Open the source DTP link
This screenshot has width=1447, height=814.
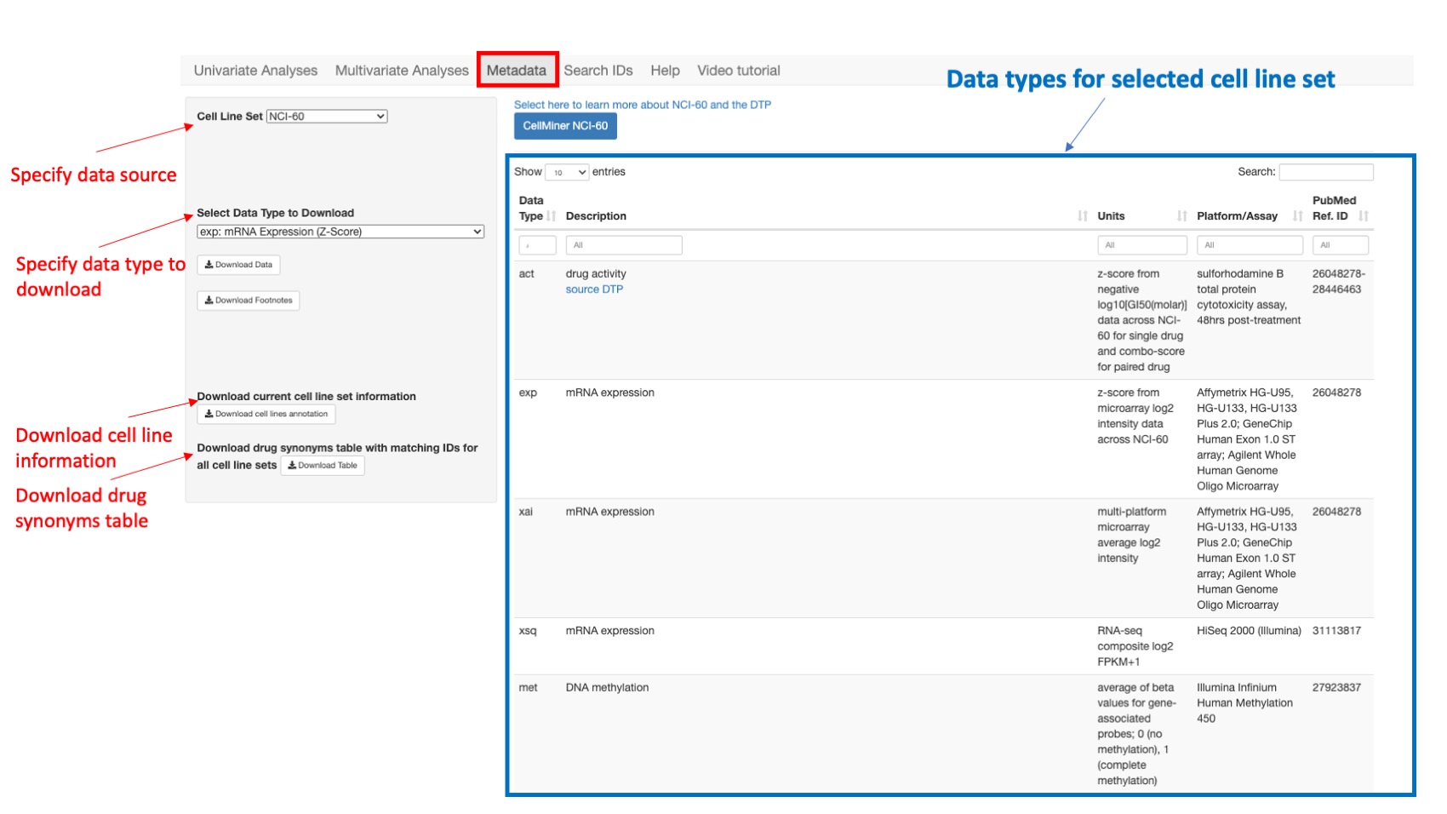594,289
